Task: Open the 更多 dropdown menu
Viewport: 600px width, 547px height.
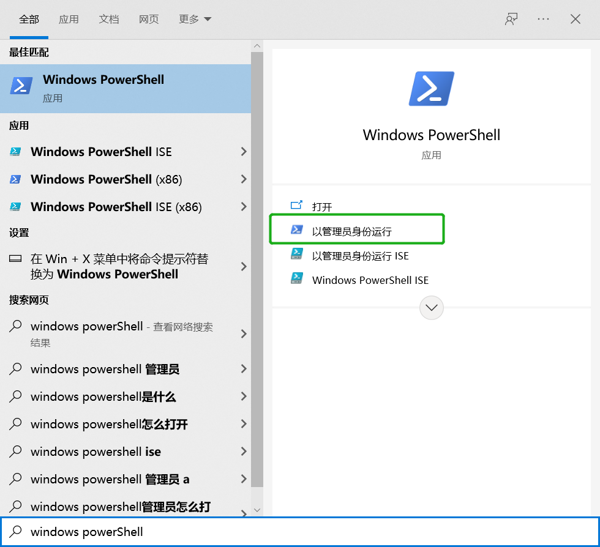Action: coord(195,19)
